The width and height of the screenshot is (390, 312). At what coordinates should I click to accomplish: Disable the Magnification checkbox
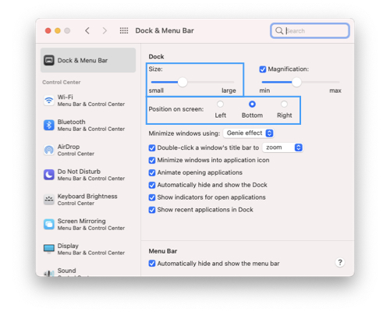(263, 69)
